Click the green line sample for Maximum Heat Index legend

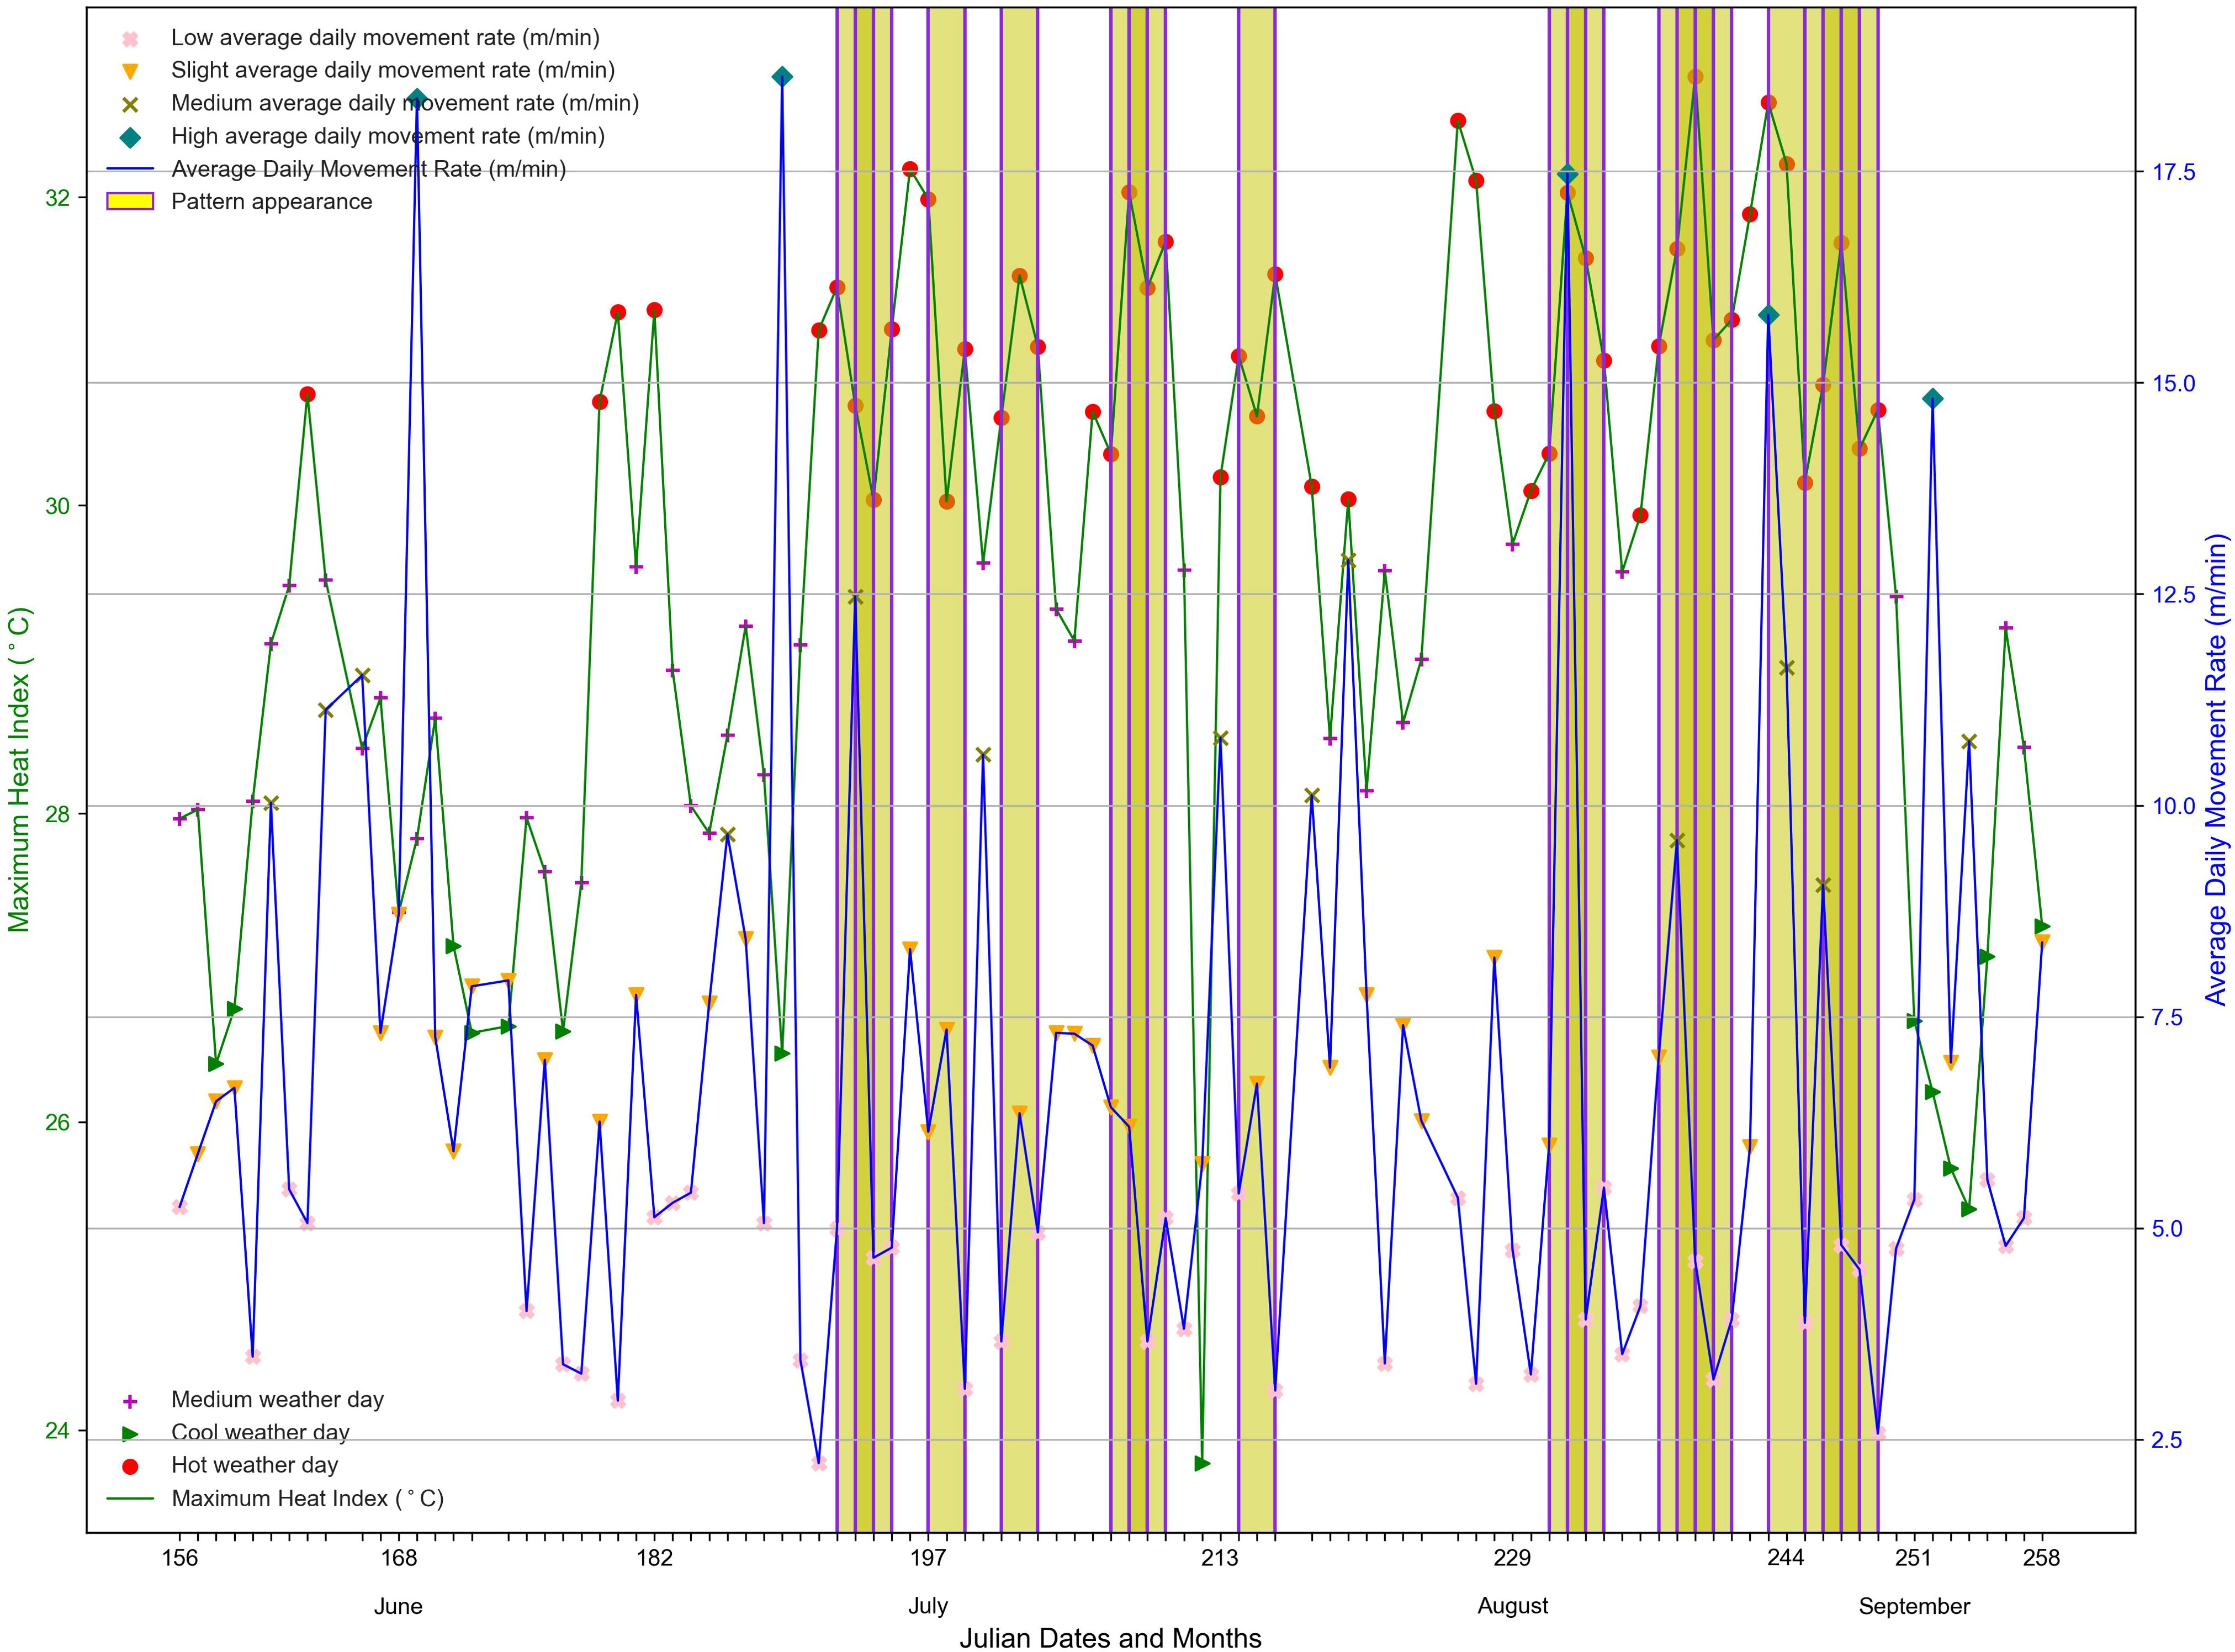tap(130, 1499)
